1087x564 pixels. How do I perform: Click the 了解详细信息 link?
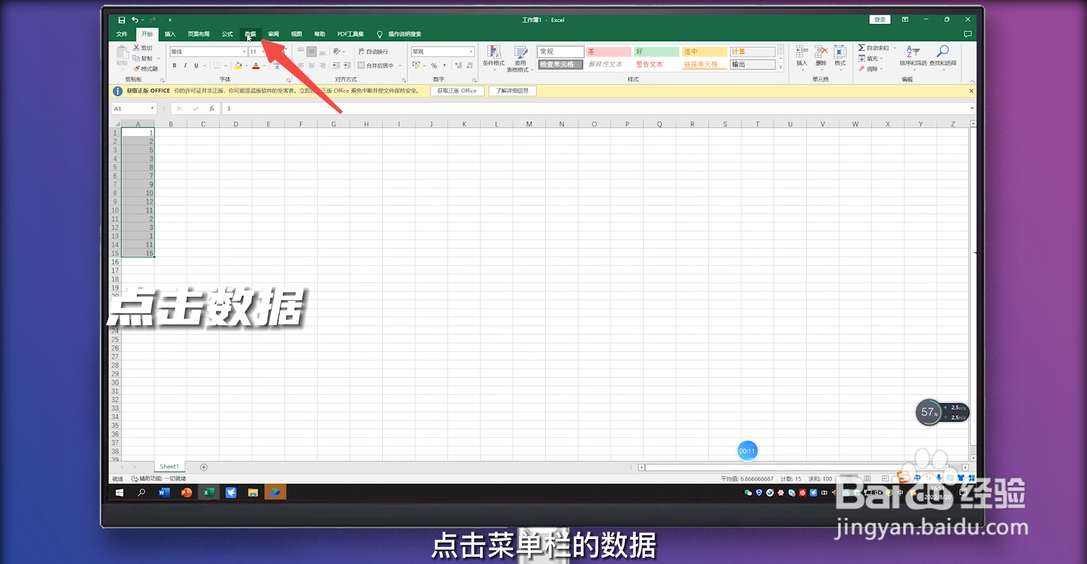click(512, 91)
